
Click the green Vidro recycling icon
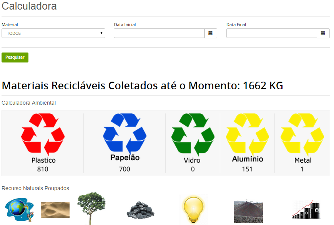tap(193, 135)
